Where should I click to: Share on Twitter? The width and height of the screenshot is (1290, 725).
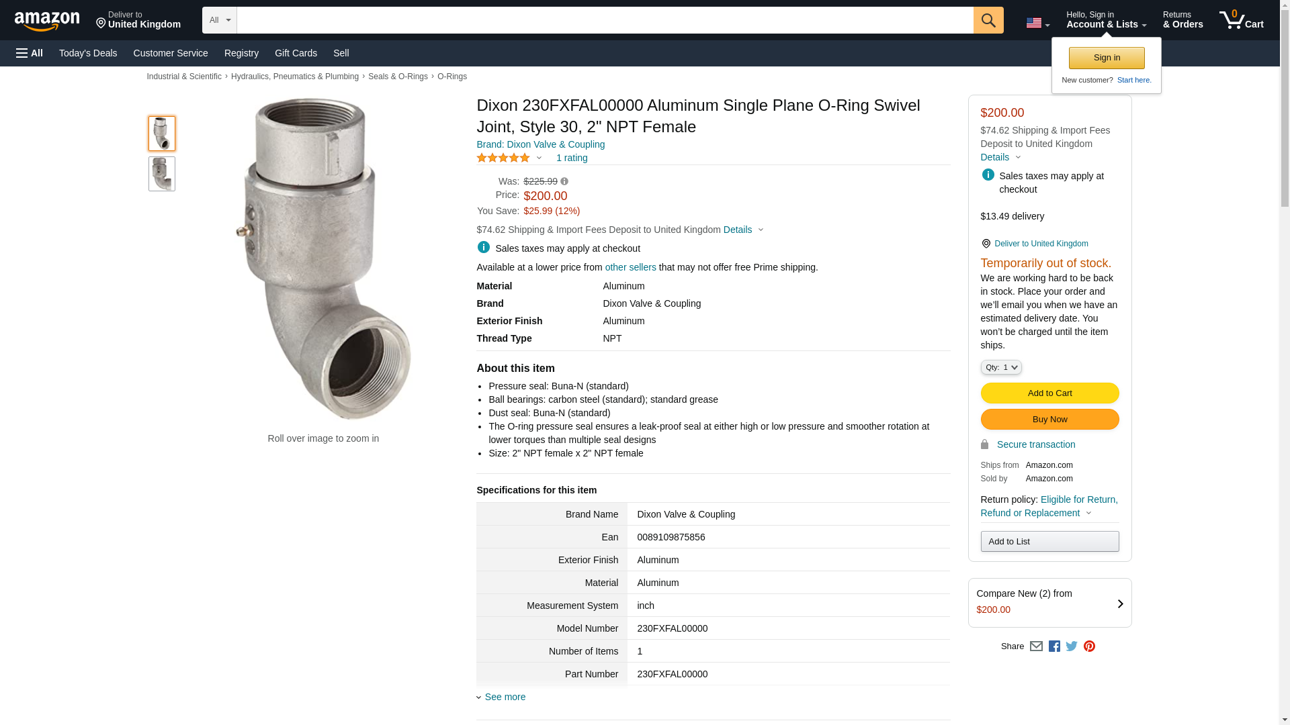pyautogui.click(x=1072, y=646)
